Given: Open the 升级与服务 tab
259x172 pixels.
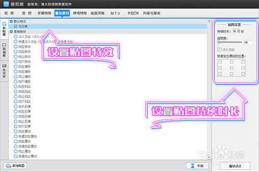Looking at the screenshot, I should pos(152,13).
